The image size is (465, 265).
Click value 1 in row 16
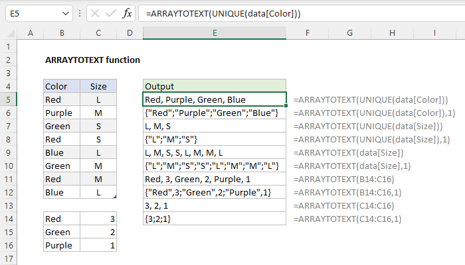click(x=98, y=246)
